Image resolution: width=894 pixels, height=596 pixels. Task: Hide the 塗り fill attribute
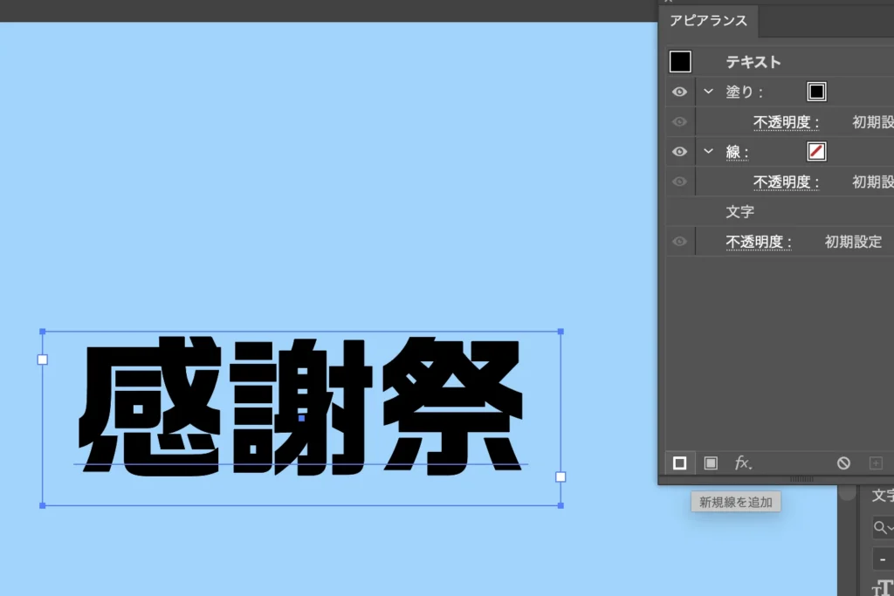point(680,92)
